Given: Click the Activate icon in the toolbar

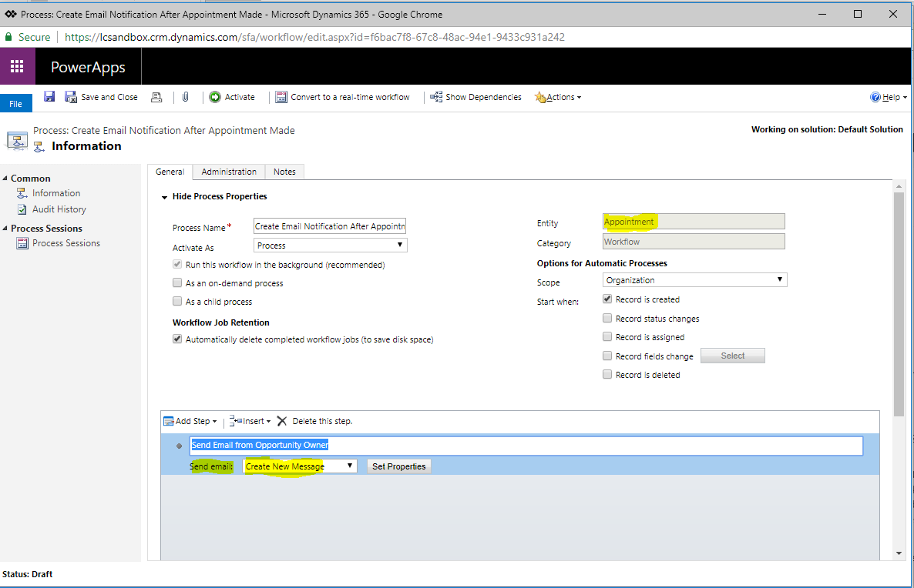Looking at the screenshot, I should tap(216, 96).
